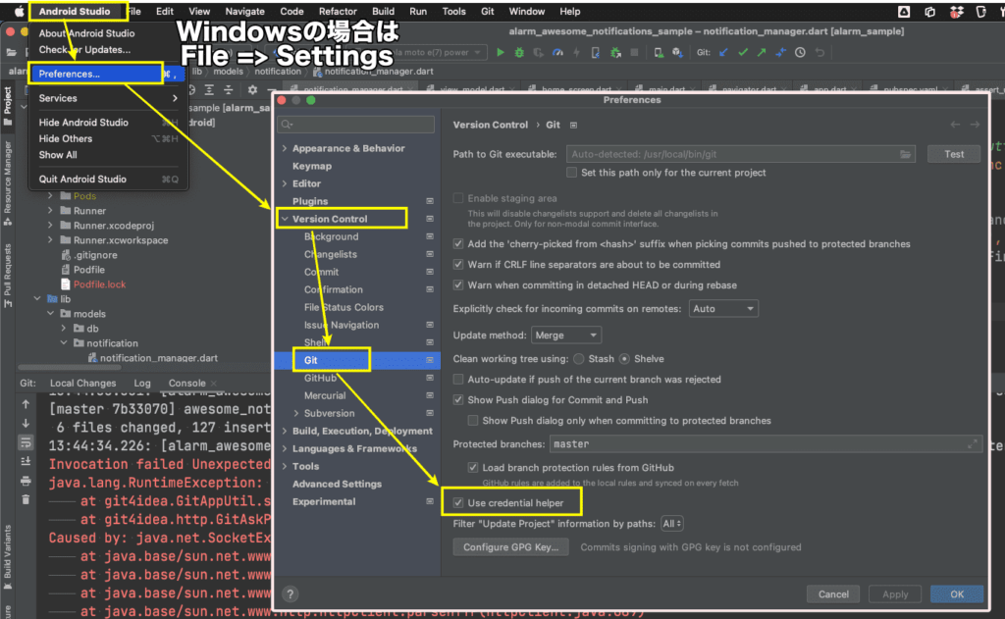1005x619 pixels.
Task: Toggle 'Use credential helper' checkbox
Action: 458,503
